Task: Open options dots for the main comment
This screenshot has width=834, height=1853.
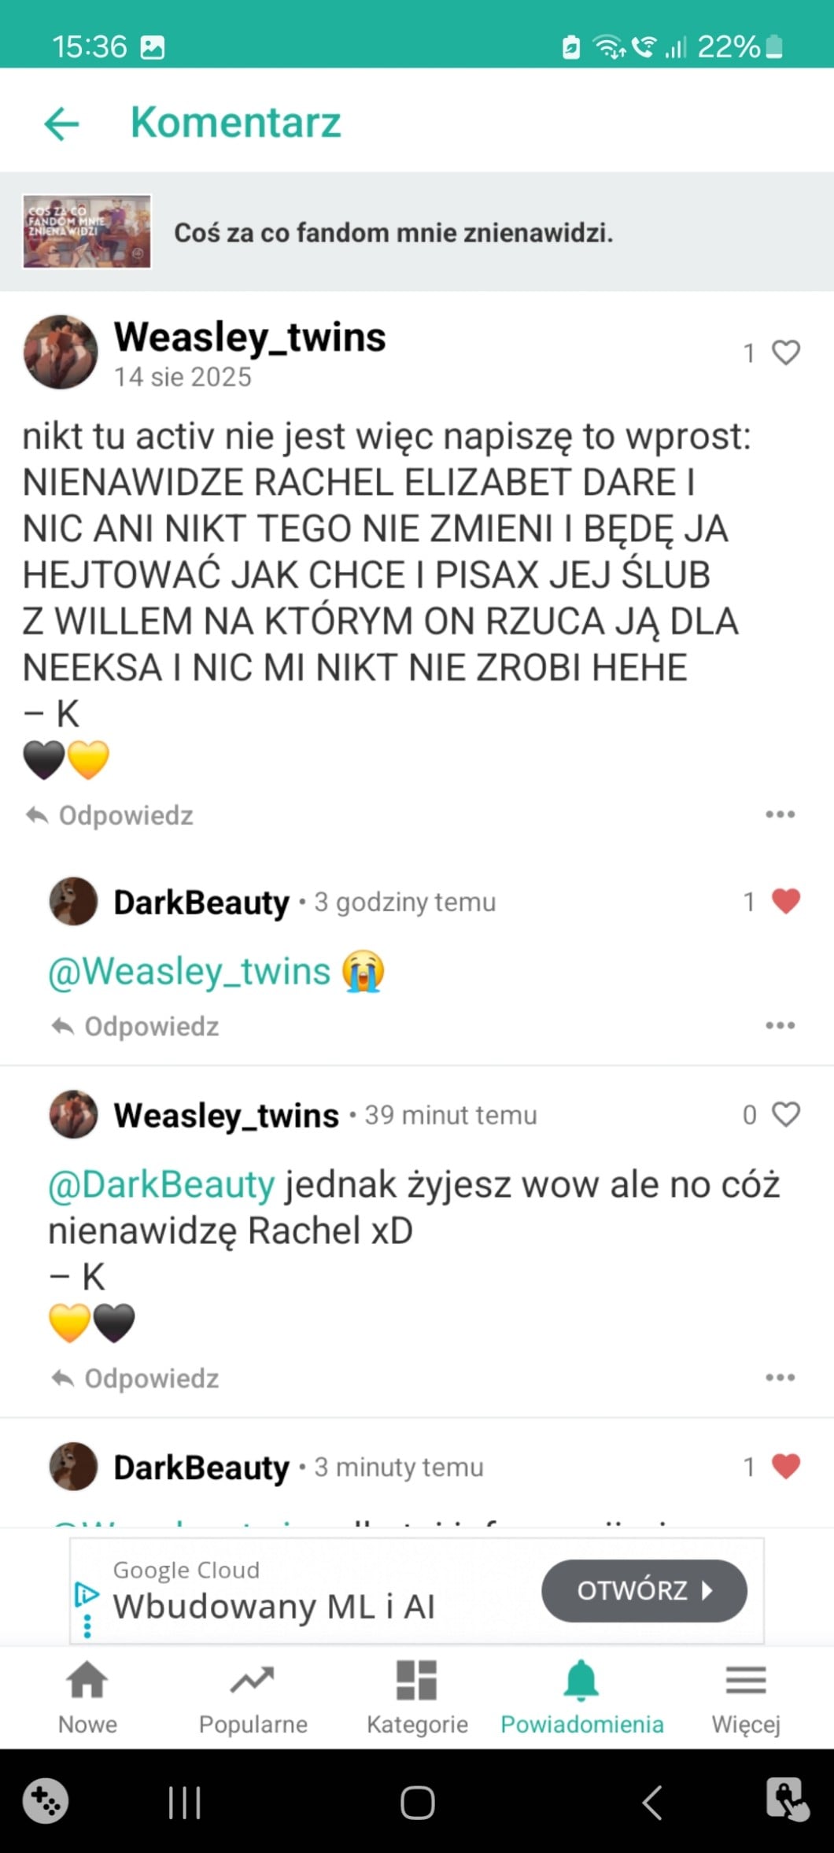Action: click(x=780, y=814)
